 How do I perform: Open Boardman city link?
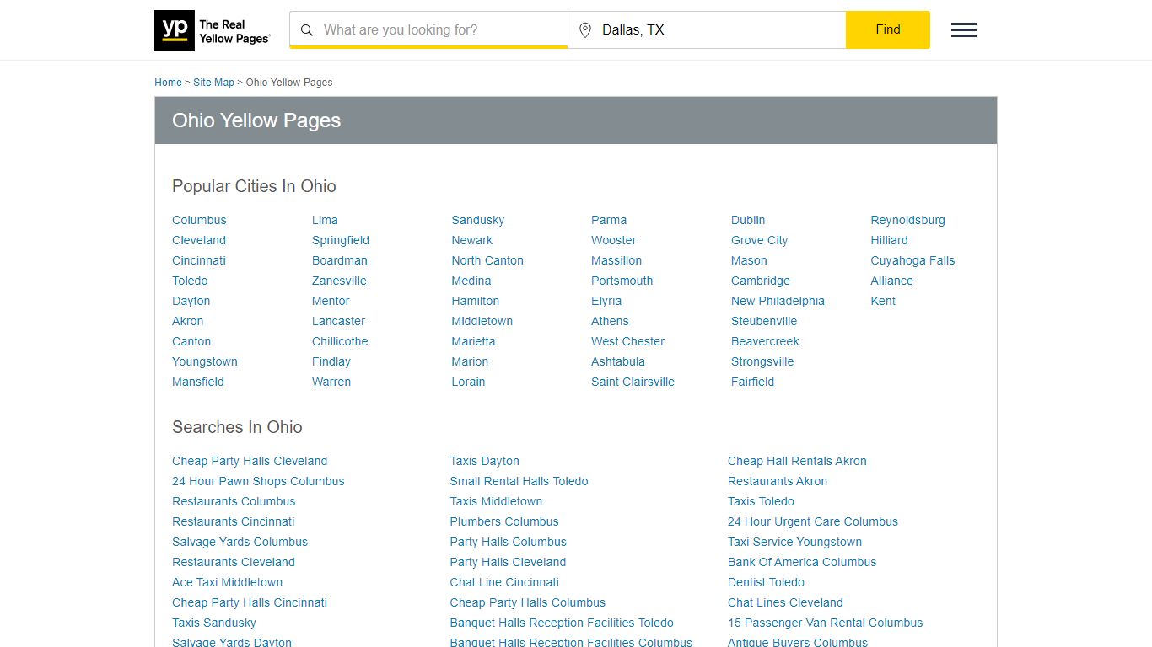click(x=340, y=260)
